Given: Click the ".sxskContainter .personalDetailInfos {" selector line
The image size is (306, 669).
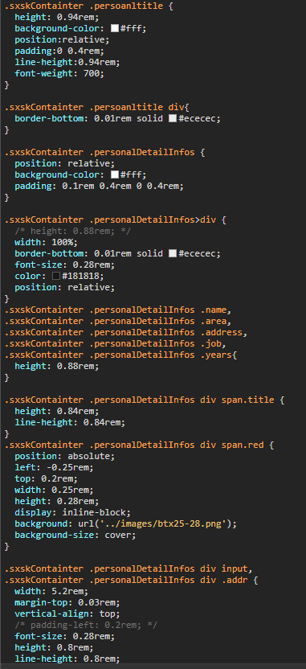Looking at the screenshot, I should click(x=104, y=152).
